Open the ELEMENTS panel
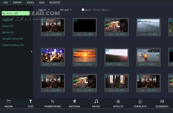173x113 pixels. tap(162, 104)
